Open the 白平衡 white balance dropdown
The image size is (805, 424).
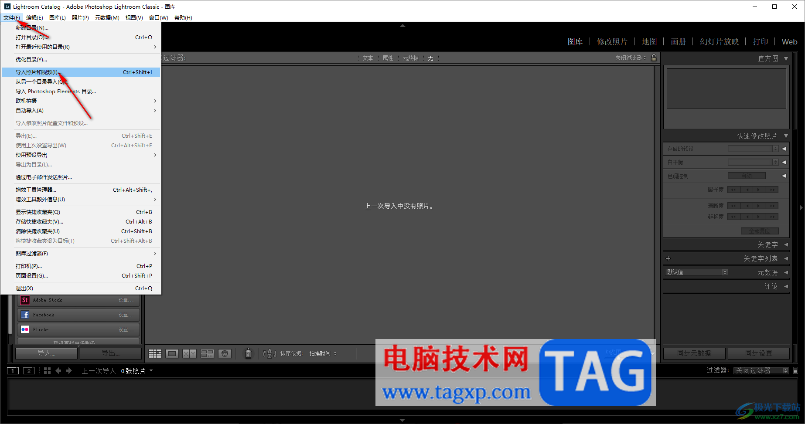point(753,162)
